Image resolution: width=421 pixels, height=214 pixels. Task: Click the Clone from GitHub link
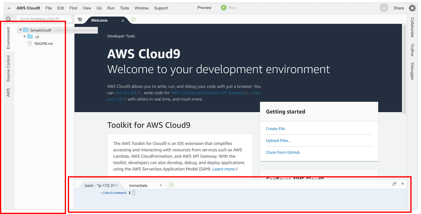coord(283,152)
